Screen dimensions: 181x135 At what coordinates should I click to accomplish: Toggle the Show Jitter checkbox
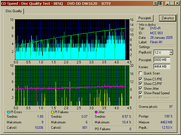coord(140,89)
